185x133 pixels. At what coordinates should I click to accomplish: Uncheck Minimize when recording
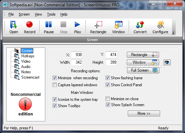55,78
